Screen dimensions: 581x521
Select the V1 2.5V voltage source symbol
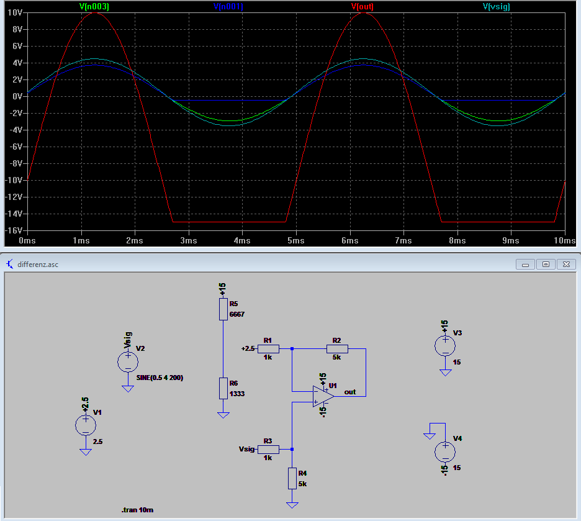point(86,425)
